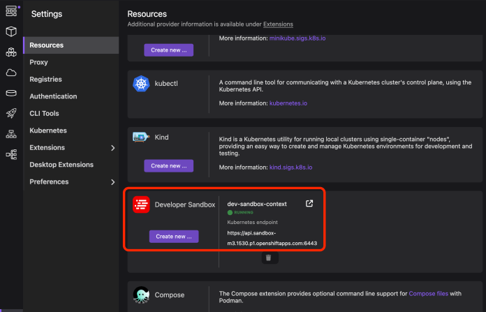Open the kubernetes.io link
This screenshot has width=486, height=312.
pyautogui.click(x=288, y=103)
